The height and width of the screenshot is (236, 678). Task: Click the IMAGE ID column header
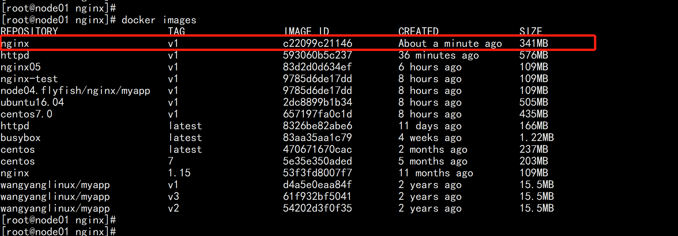(307, 31)
